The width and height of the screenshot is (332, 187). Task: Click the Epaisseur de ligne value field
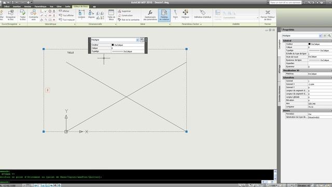pyautogui.click(x=320, y=60)
